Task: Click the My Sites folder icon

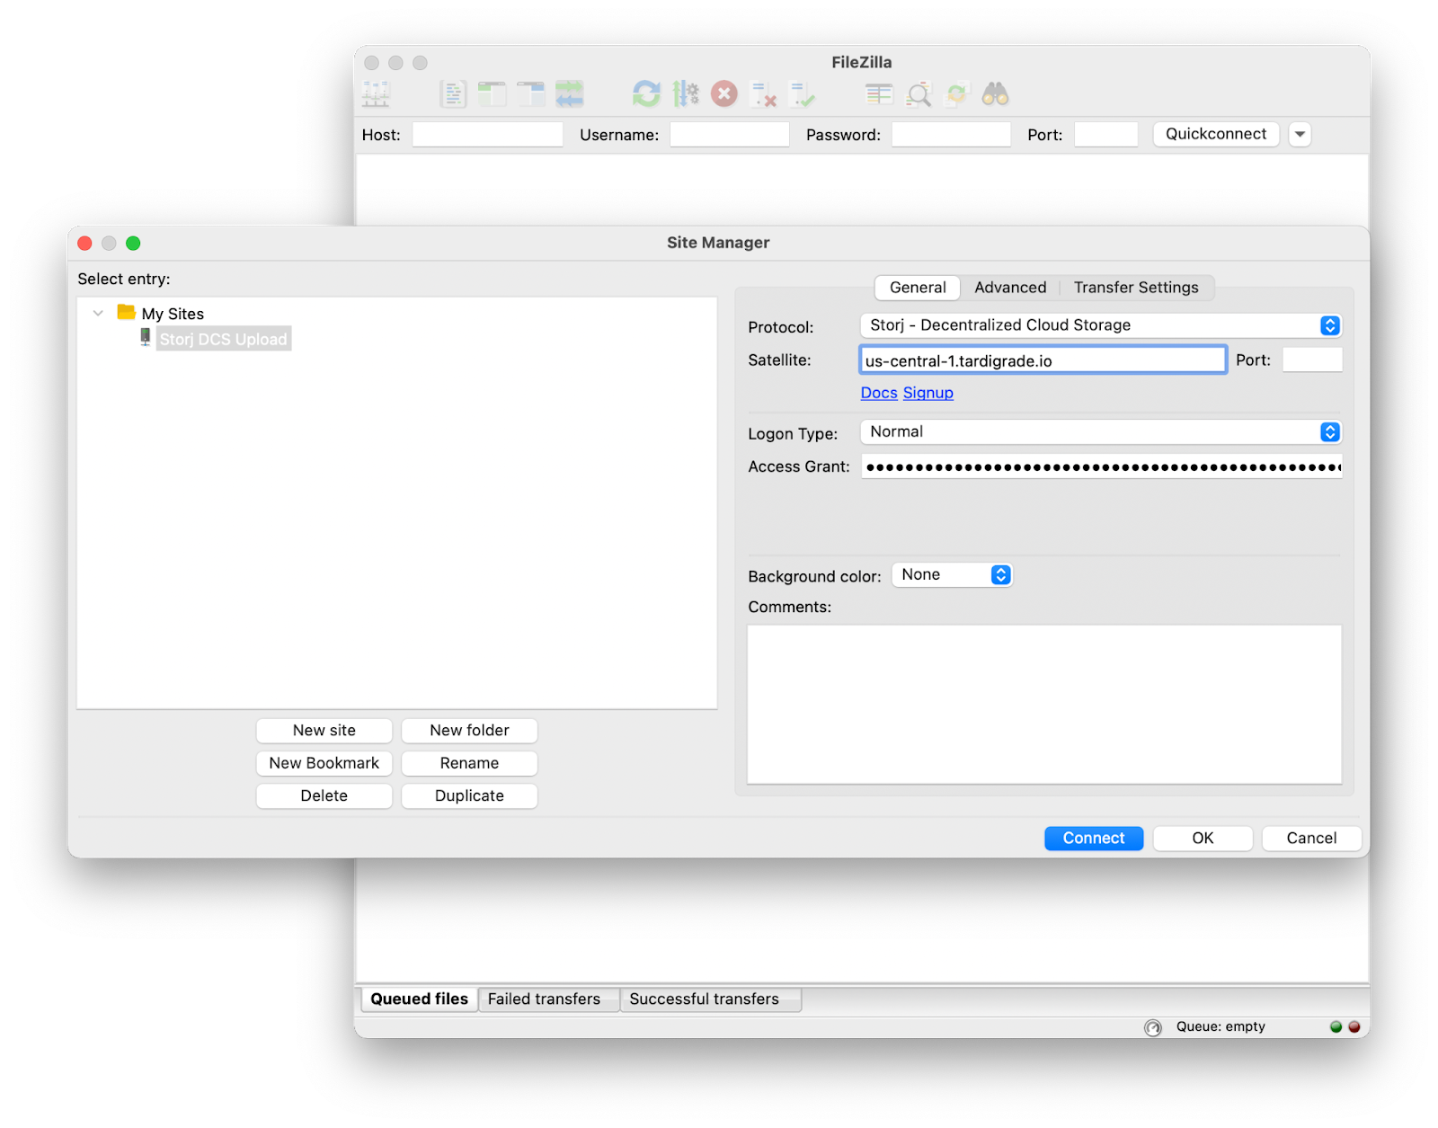Action: [x=126, y=312]
